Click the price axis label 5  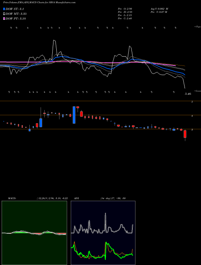(192, 102)
